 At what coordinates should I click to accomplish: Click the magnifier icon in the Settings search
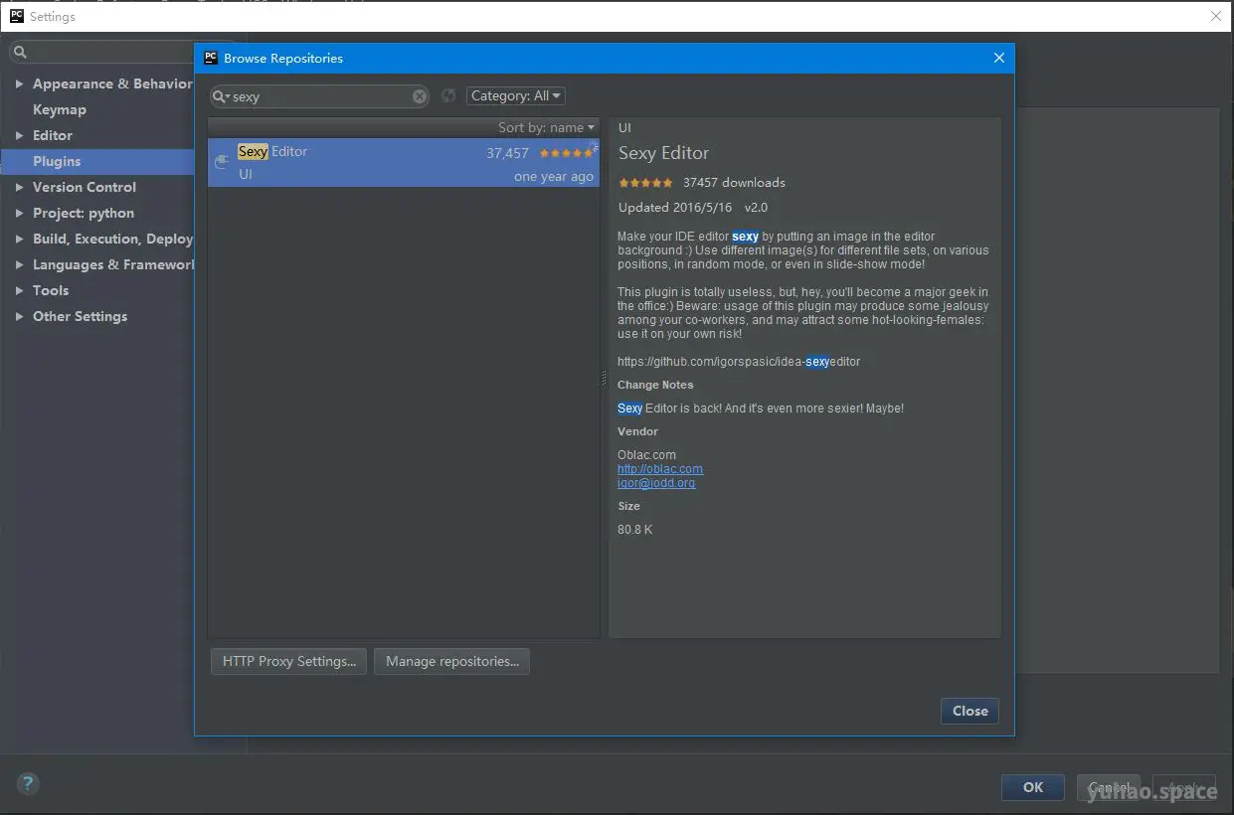click(20, 51)
